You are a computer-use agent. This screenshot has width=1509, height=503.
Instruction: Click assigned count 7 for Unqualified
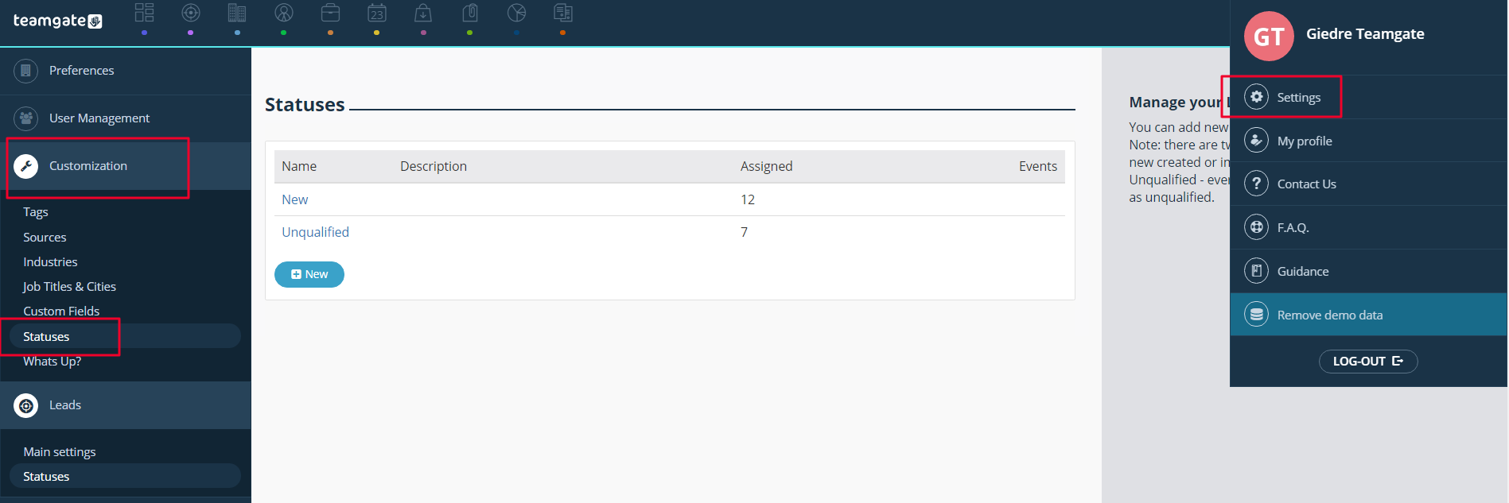(744, 232)
